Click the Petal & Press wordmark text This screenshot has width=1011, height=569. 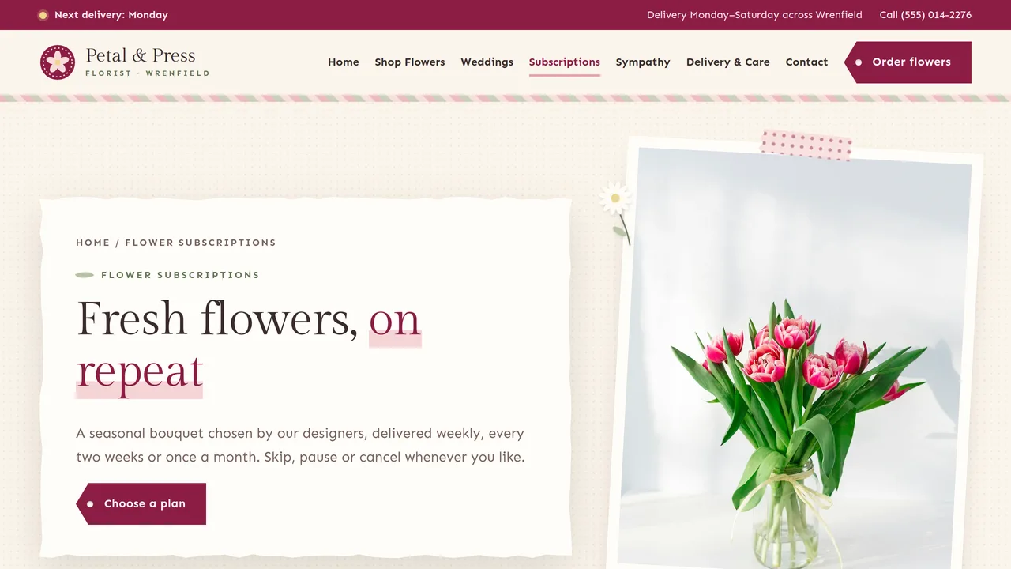click(141, 55)
